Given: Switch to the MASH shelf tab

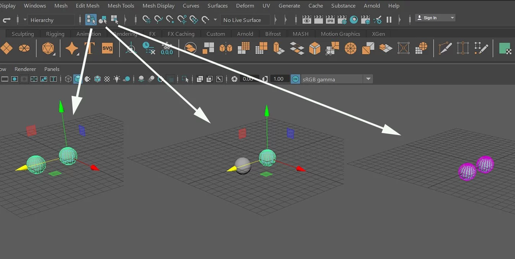Looking at the screenshot, I should pyautogui.click(x=300, y=34).
